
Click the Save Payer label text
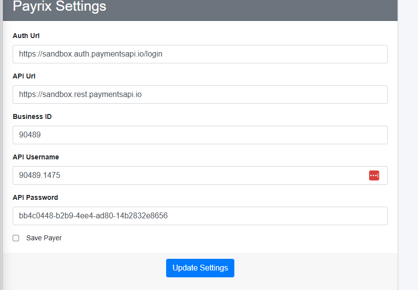click(x=44, y=238)
